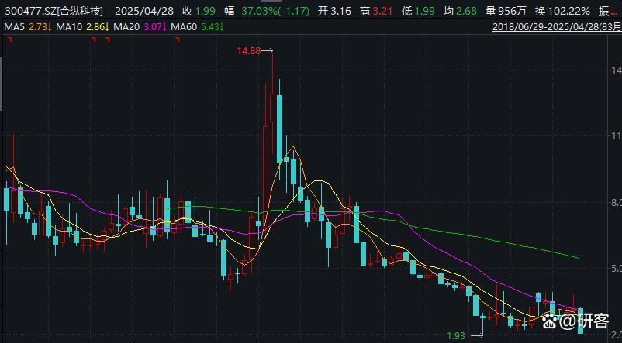
Task: Select the 换 102.22% turnover value
Action: pyautogui.click(x=562, y=11)
